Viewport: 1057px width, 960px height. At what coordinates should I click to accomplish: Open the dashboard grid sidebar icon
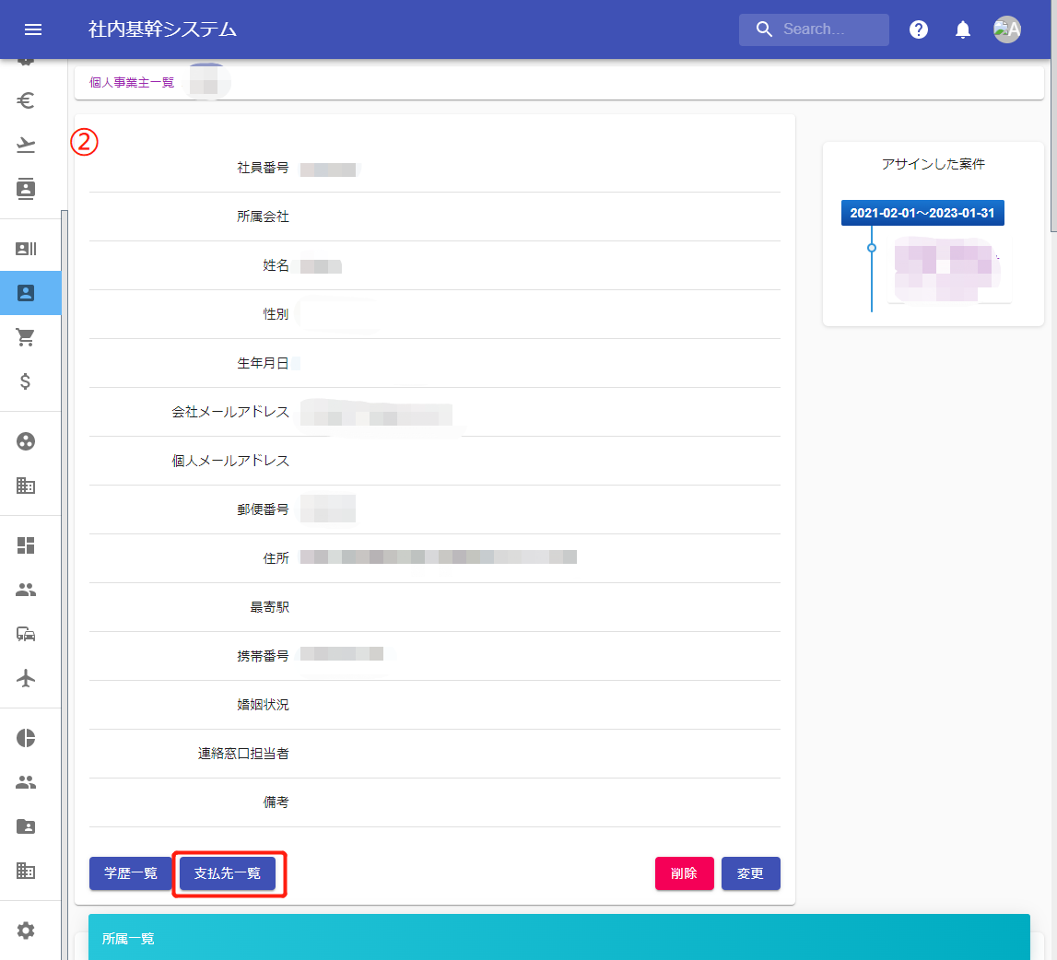[x=26, y=545]
